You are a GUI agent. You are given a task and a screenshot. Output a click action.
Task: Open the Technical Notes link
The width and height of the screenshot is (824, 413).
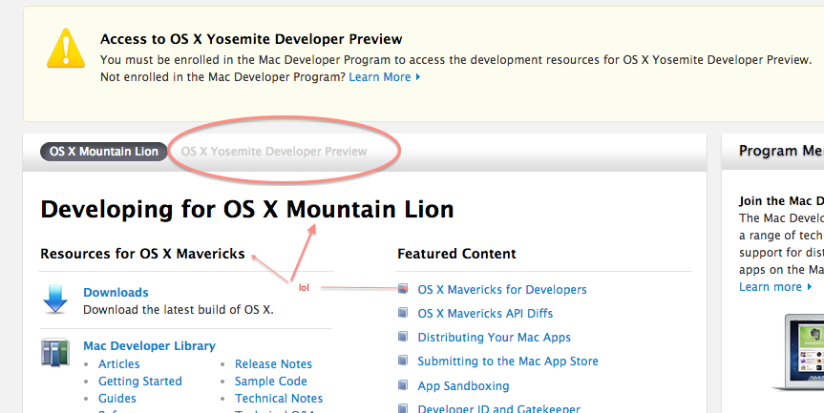click(279, 399)
